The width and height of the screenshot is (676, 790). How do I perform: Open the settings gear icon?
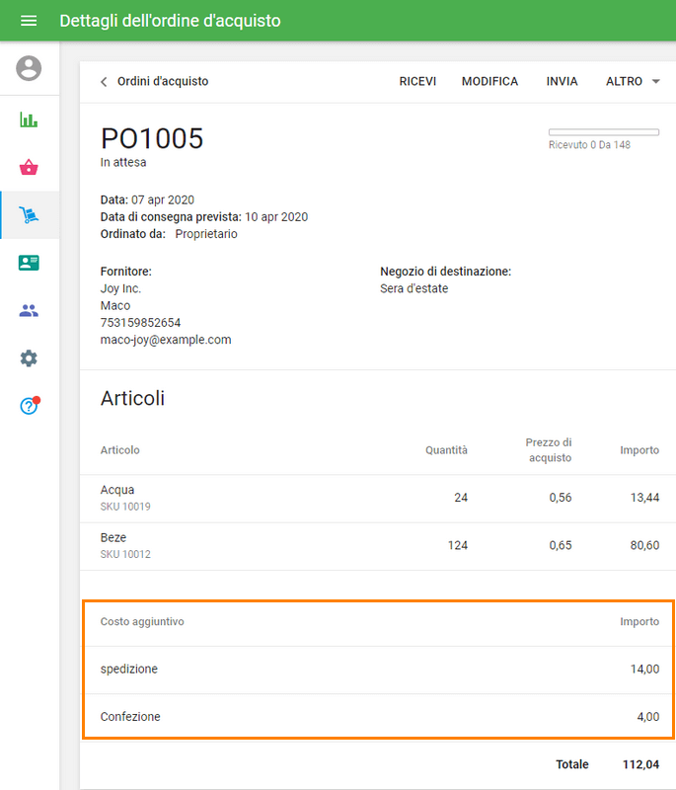[29, 358]
